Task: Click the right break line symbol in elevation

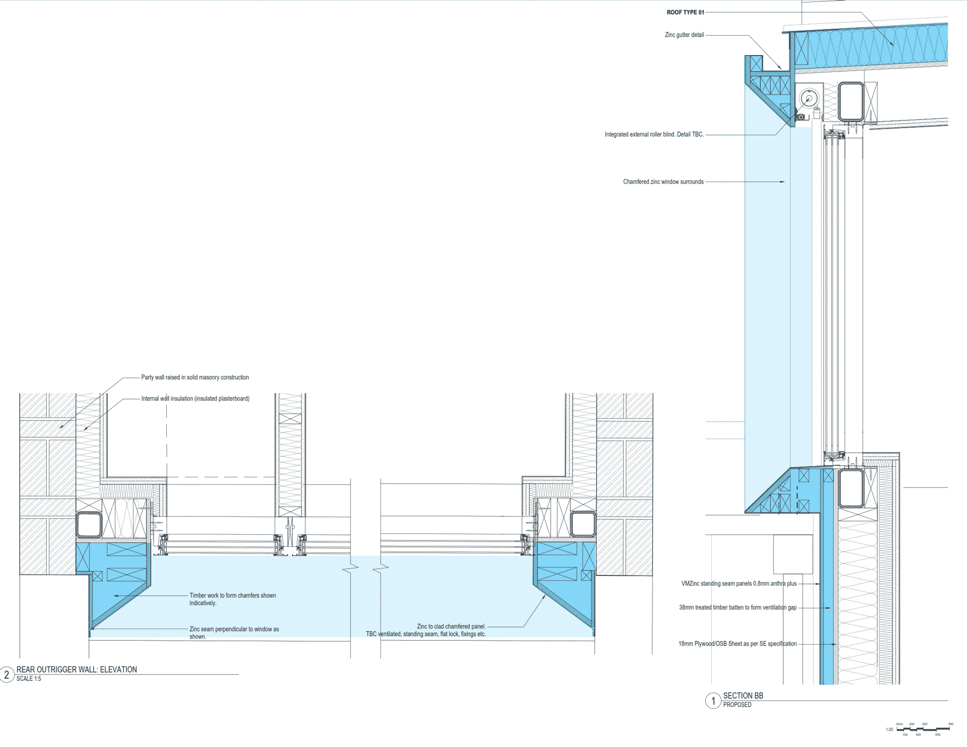Action: 381,568
